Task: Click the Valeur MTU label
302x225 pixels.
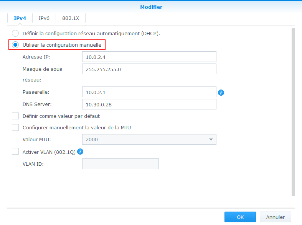Action: tap(36, 140)
